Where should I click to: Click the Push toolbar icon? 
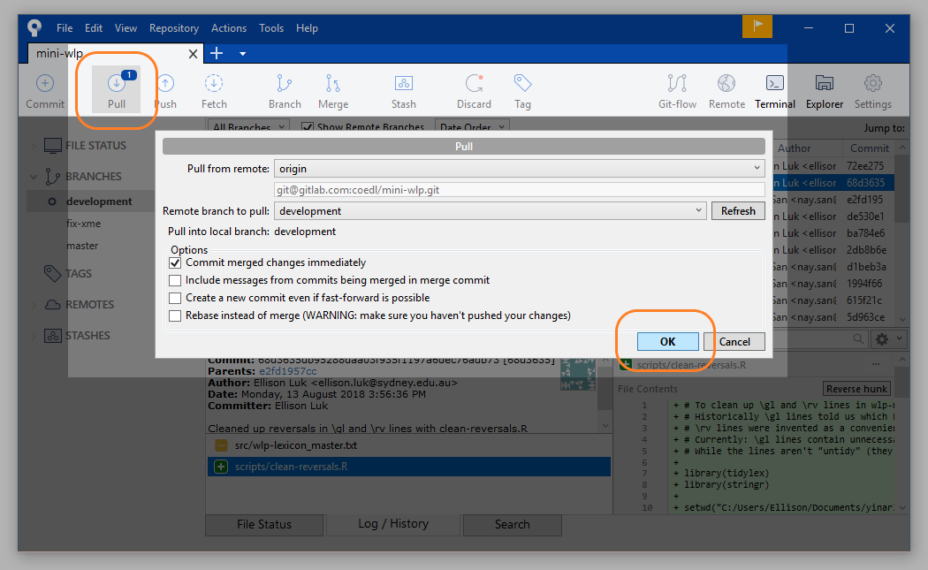coord(166,83)
